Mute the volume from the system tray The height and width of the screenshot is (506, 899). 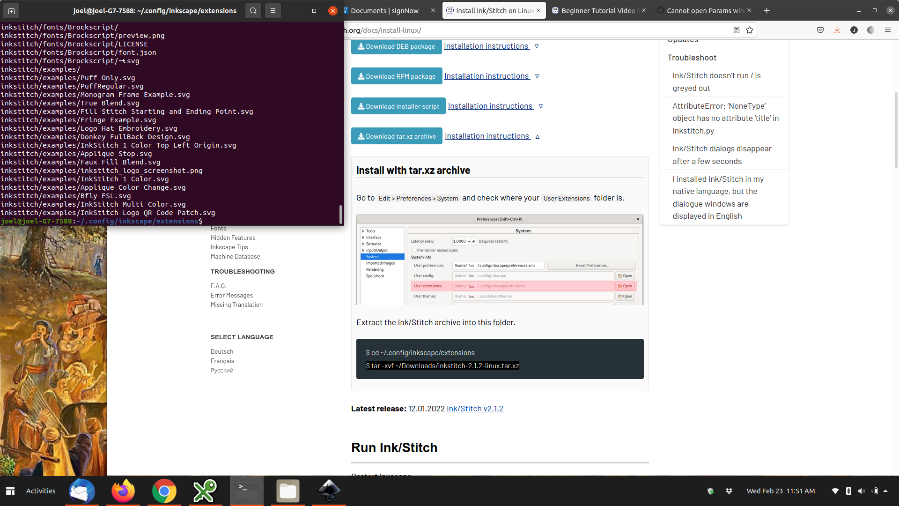[861, 491]
